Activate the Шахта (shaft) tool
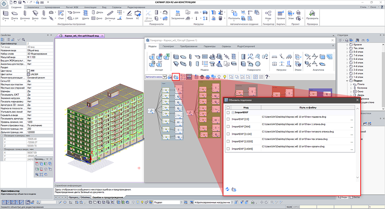The image size is (385, 209). coord(85,15)
